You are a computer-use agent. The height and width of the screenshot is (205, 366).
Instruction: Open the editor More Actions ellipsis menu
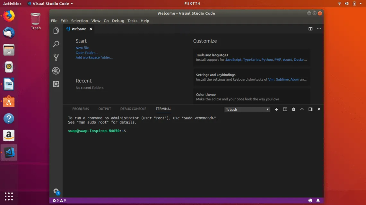tap(319, 29)
